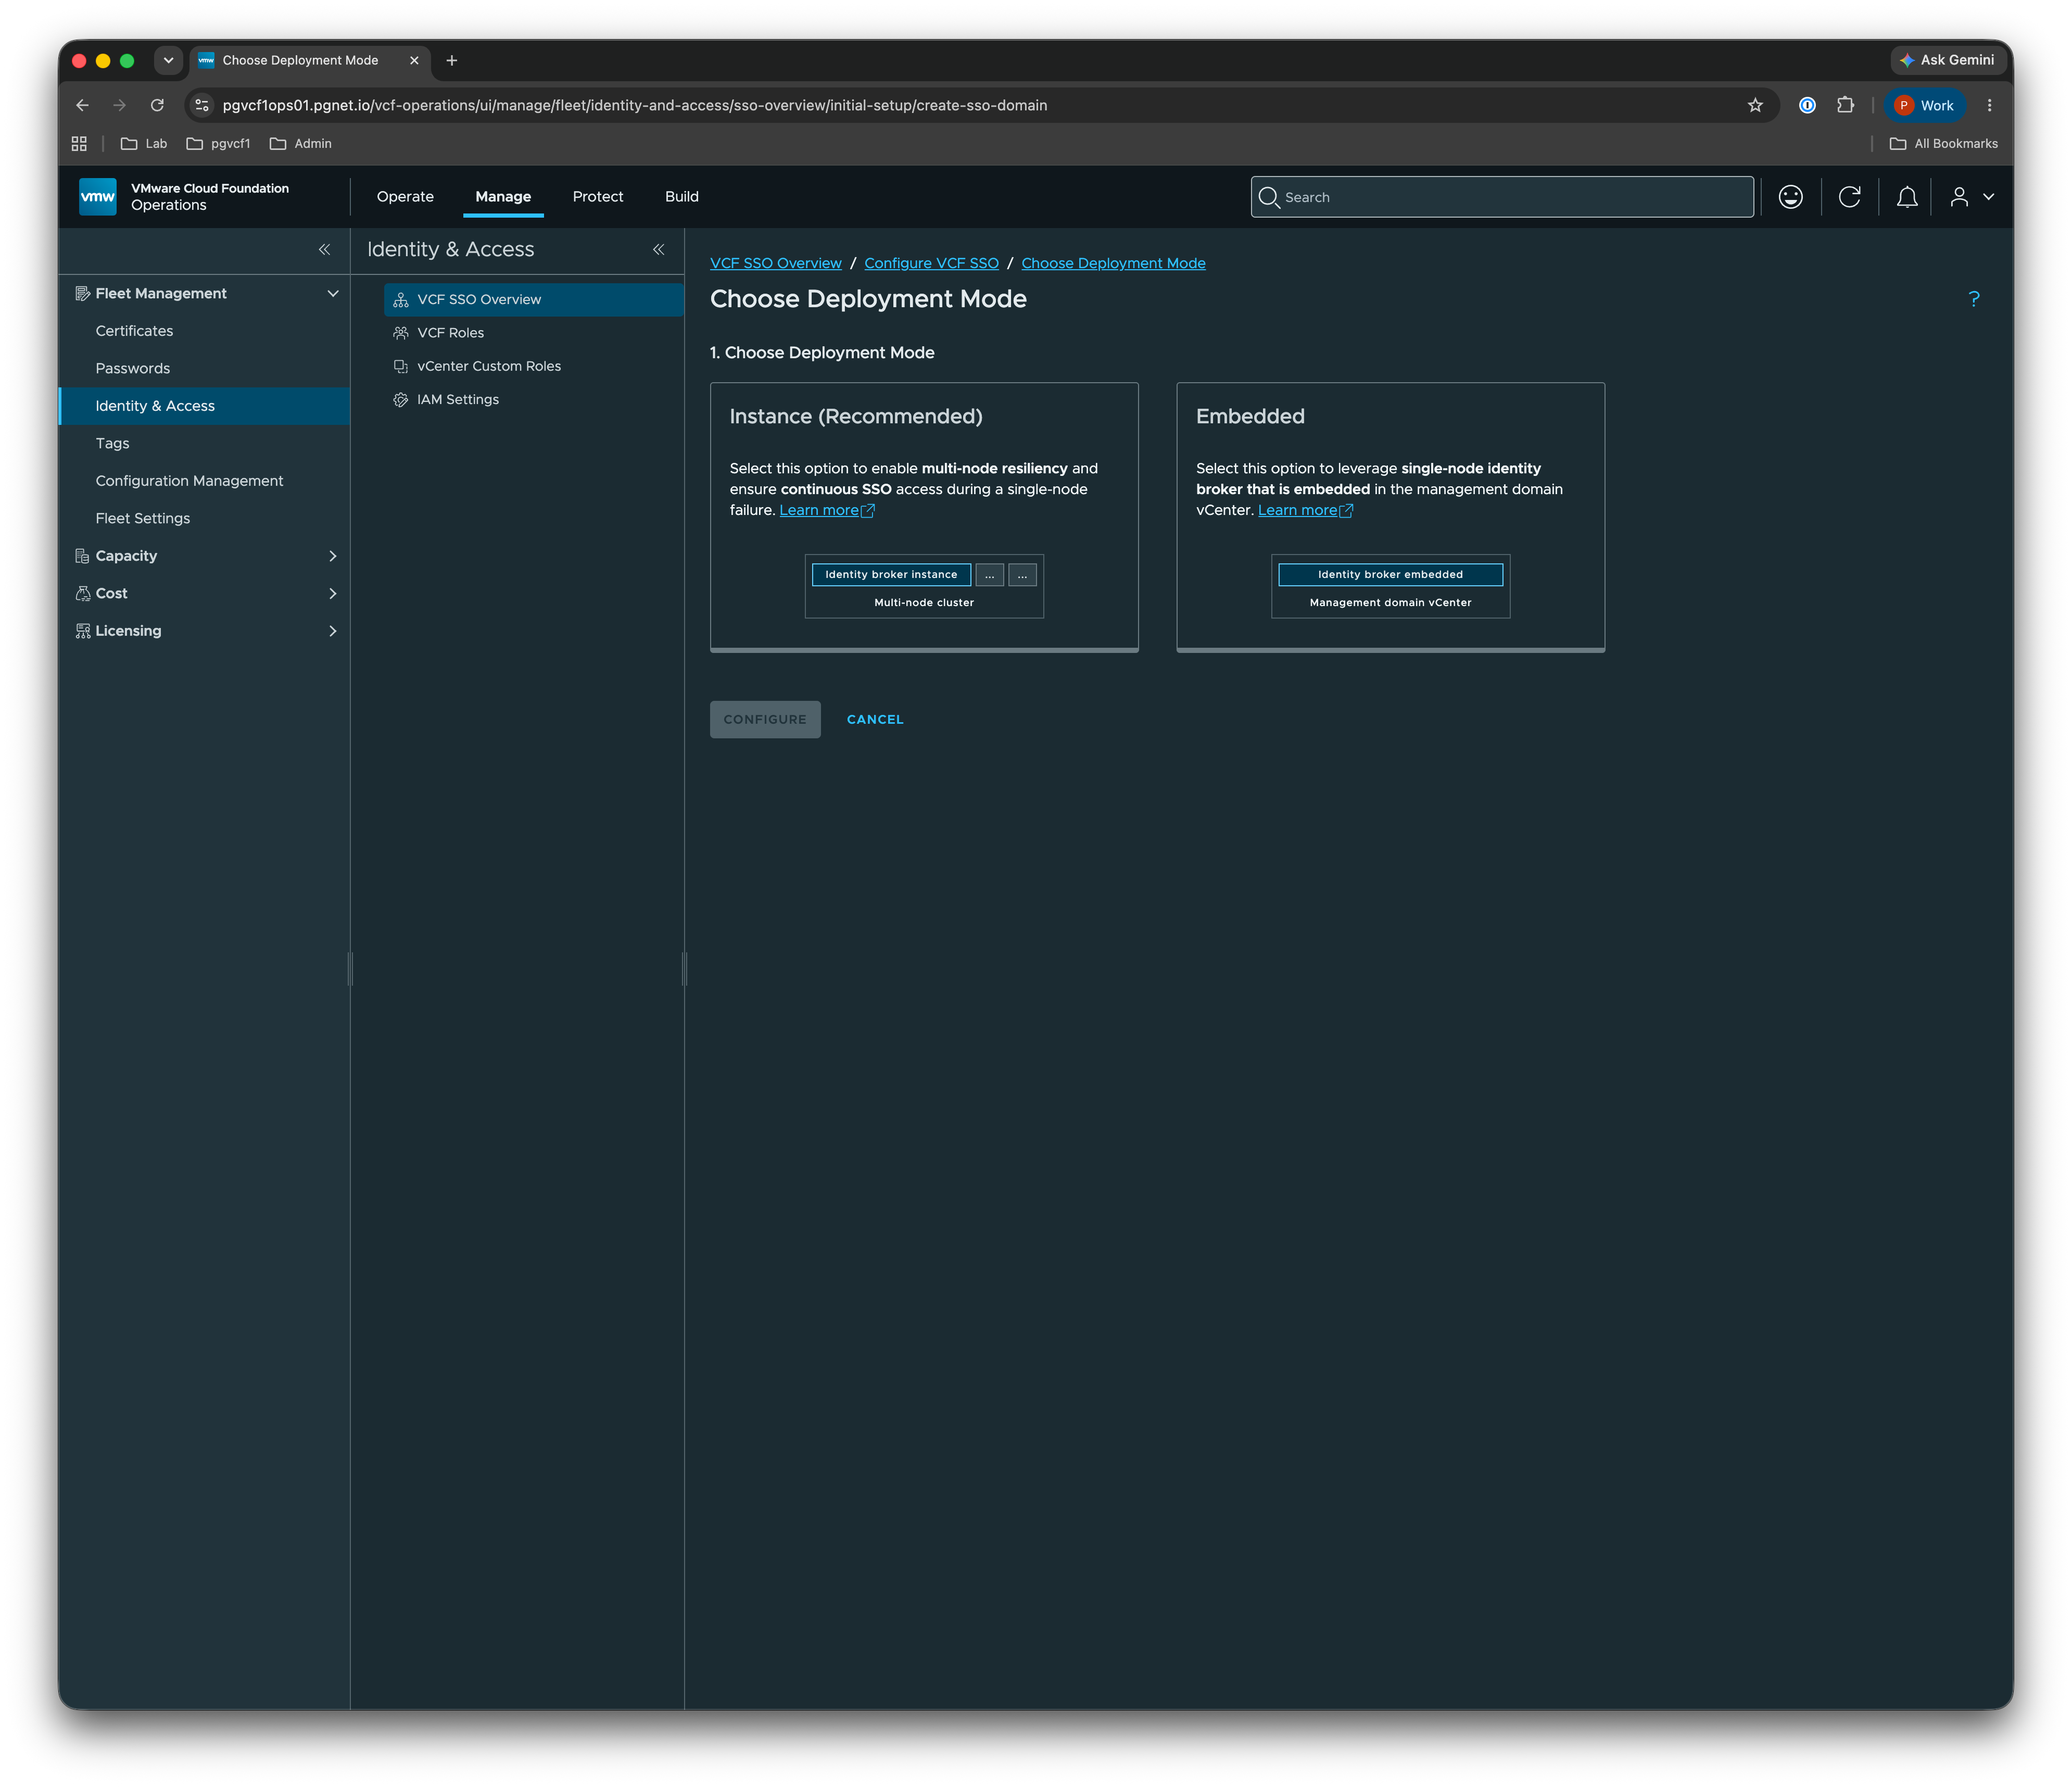Image resolution: width=2072 pixels, height=1787 pixels.
Task: Open the browser extensions puzzle icon
Action: pos(1845,105)
